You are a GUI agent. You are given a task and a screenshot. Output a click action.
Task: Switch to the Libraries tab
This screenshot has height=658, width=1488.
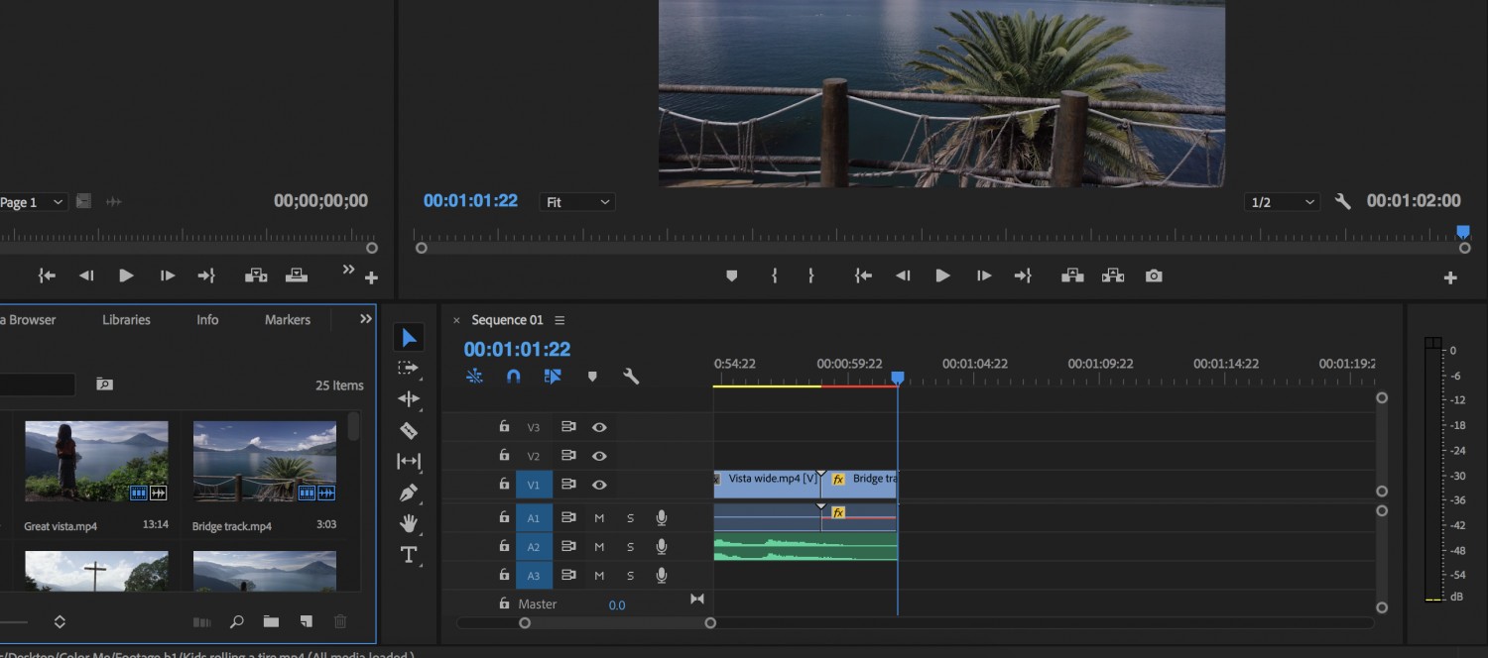click(126, 320)
